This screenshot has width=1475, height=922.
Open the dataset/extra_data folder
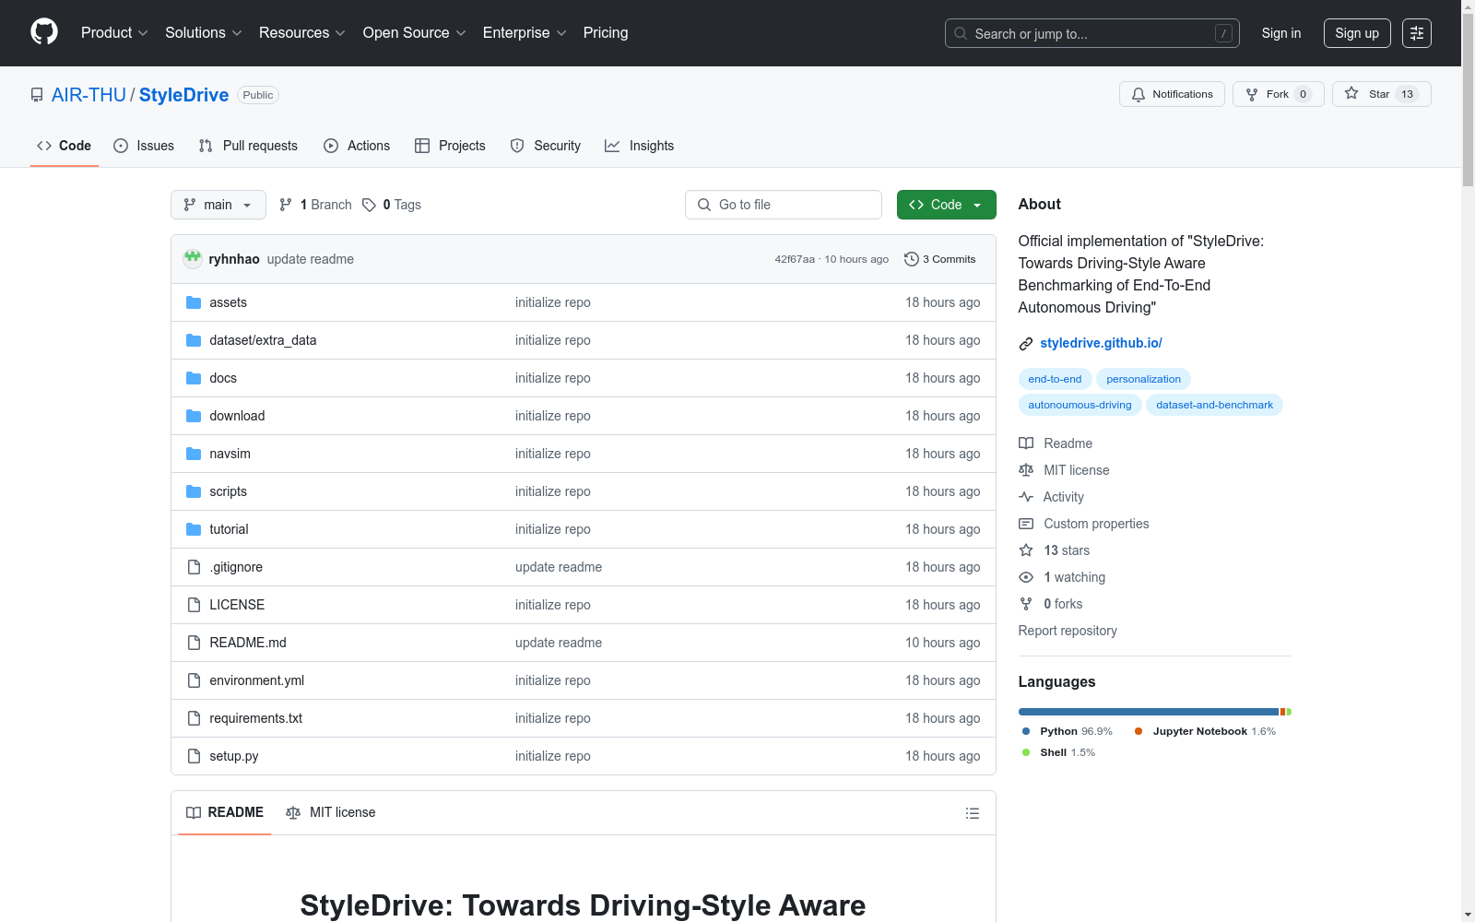[x=263, y=340]
